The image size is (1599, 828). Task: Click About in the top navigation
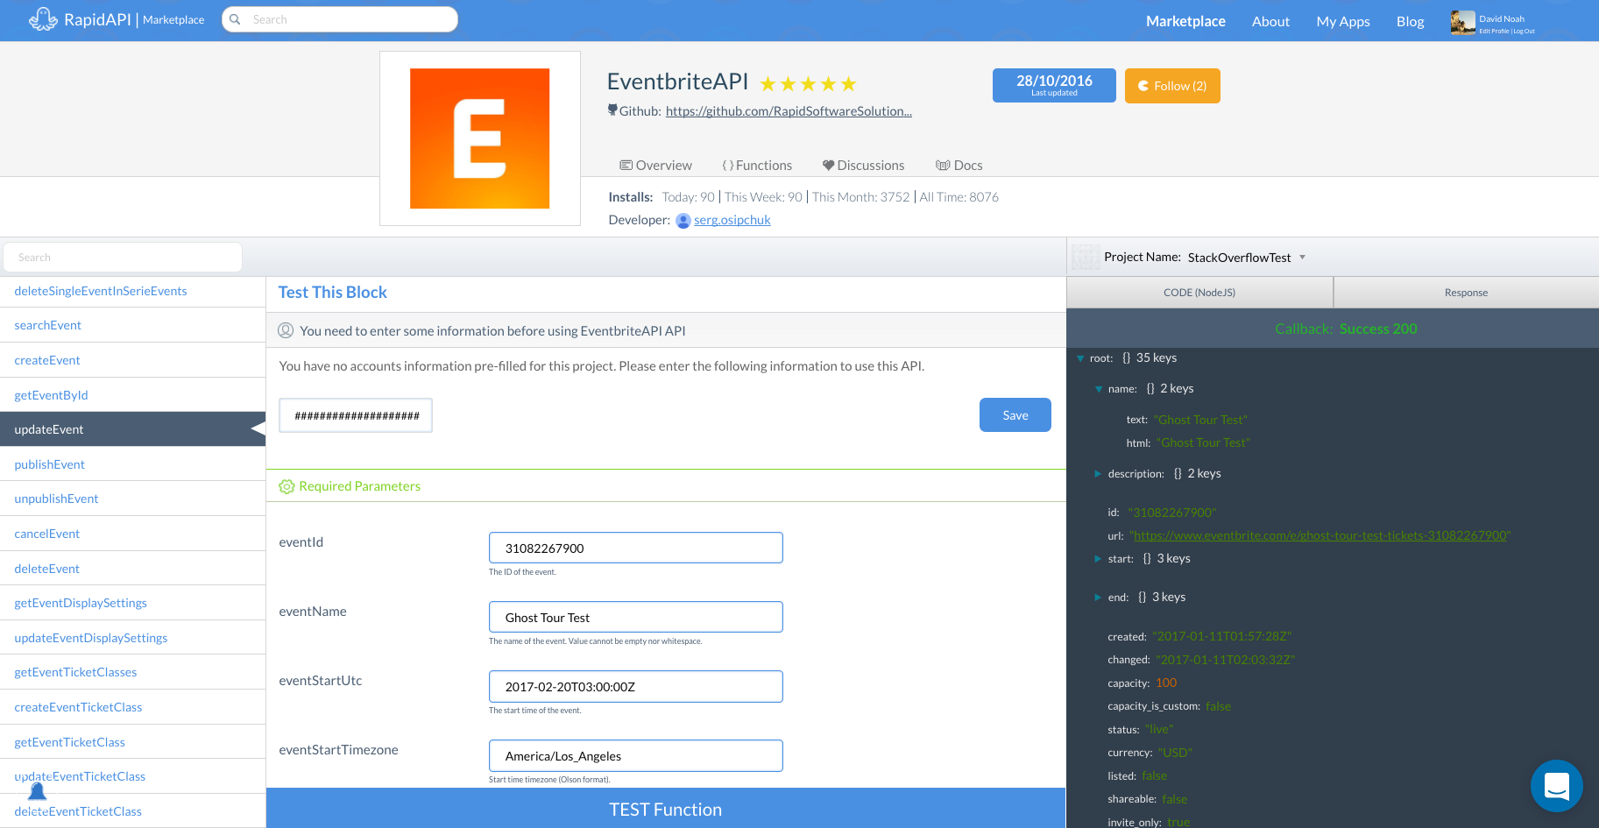click(1270, 21)
